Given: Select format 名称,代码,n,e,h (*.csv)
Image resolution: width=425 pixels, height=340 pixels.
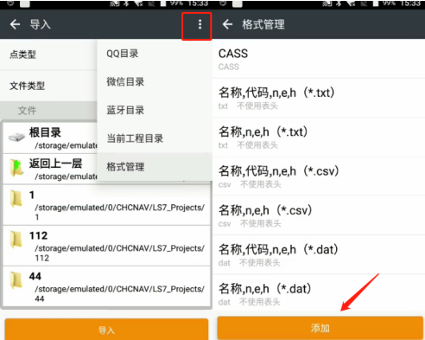Looking at the screenshot, I should 319,176.
